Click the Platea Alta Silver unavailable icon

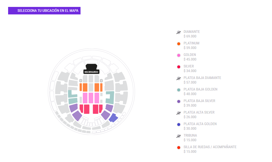[x=178, y=113]
